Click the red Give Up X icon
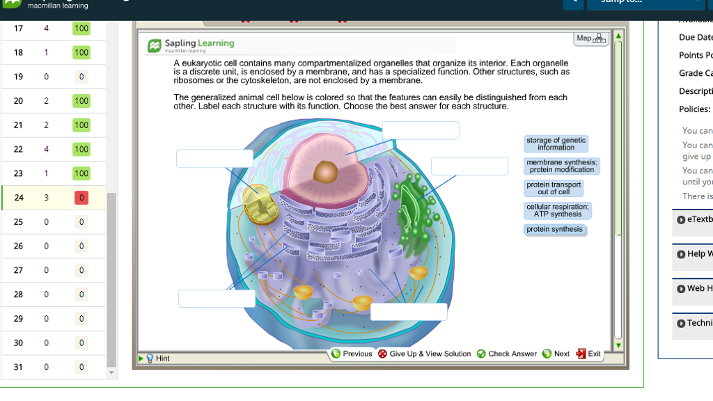 coord(382,354)
